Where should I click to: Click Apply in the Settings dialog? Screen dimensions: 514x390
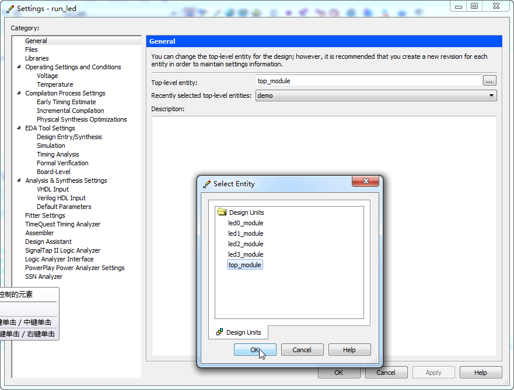click(x=433, y=372)
